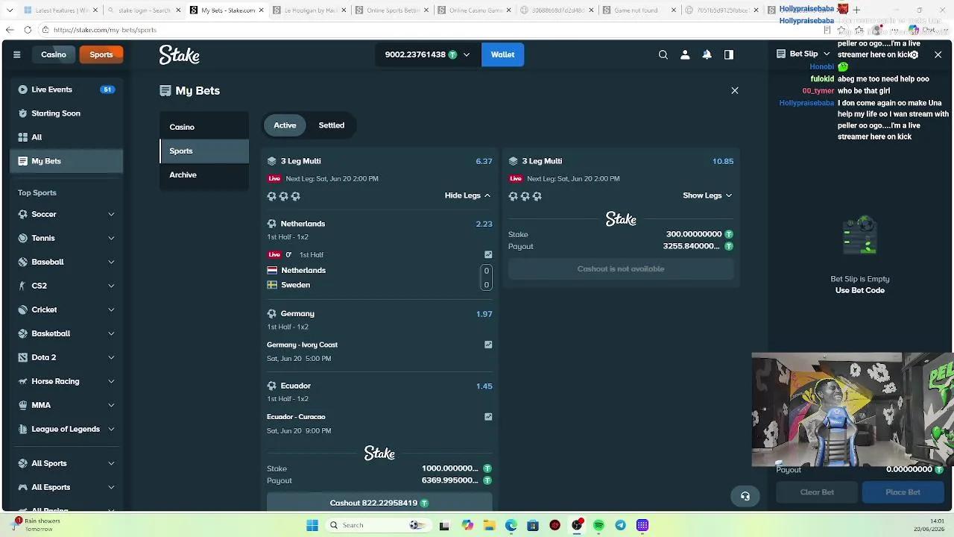Toggle the side panel layout icon

[x=729, y=54]
